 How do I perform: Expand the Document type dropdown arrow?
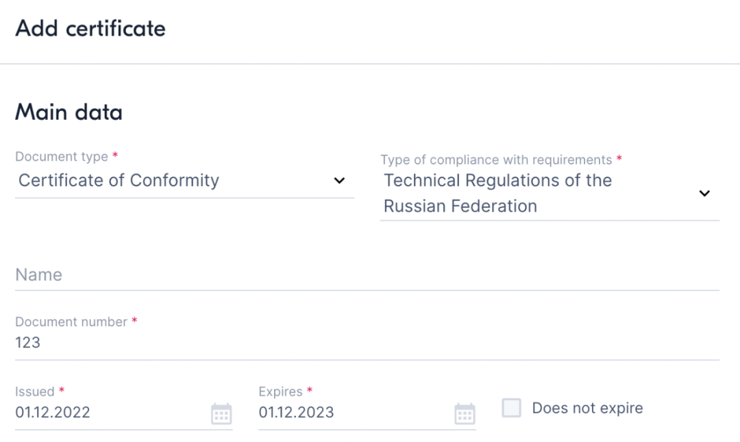[339, 181]
